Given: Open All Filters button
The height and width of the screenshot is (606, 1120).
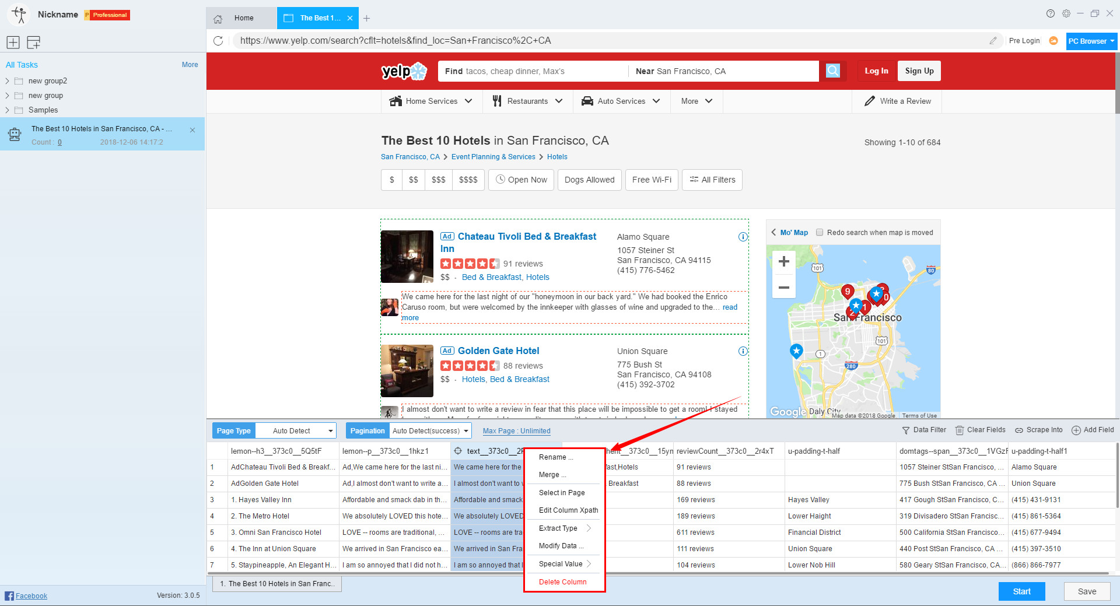Looking at the screenshot, I should click(712, 180).
